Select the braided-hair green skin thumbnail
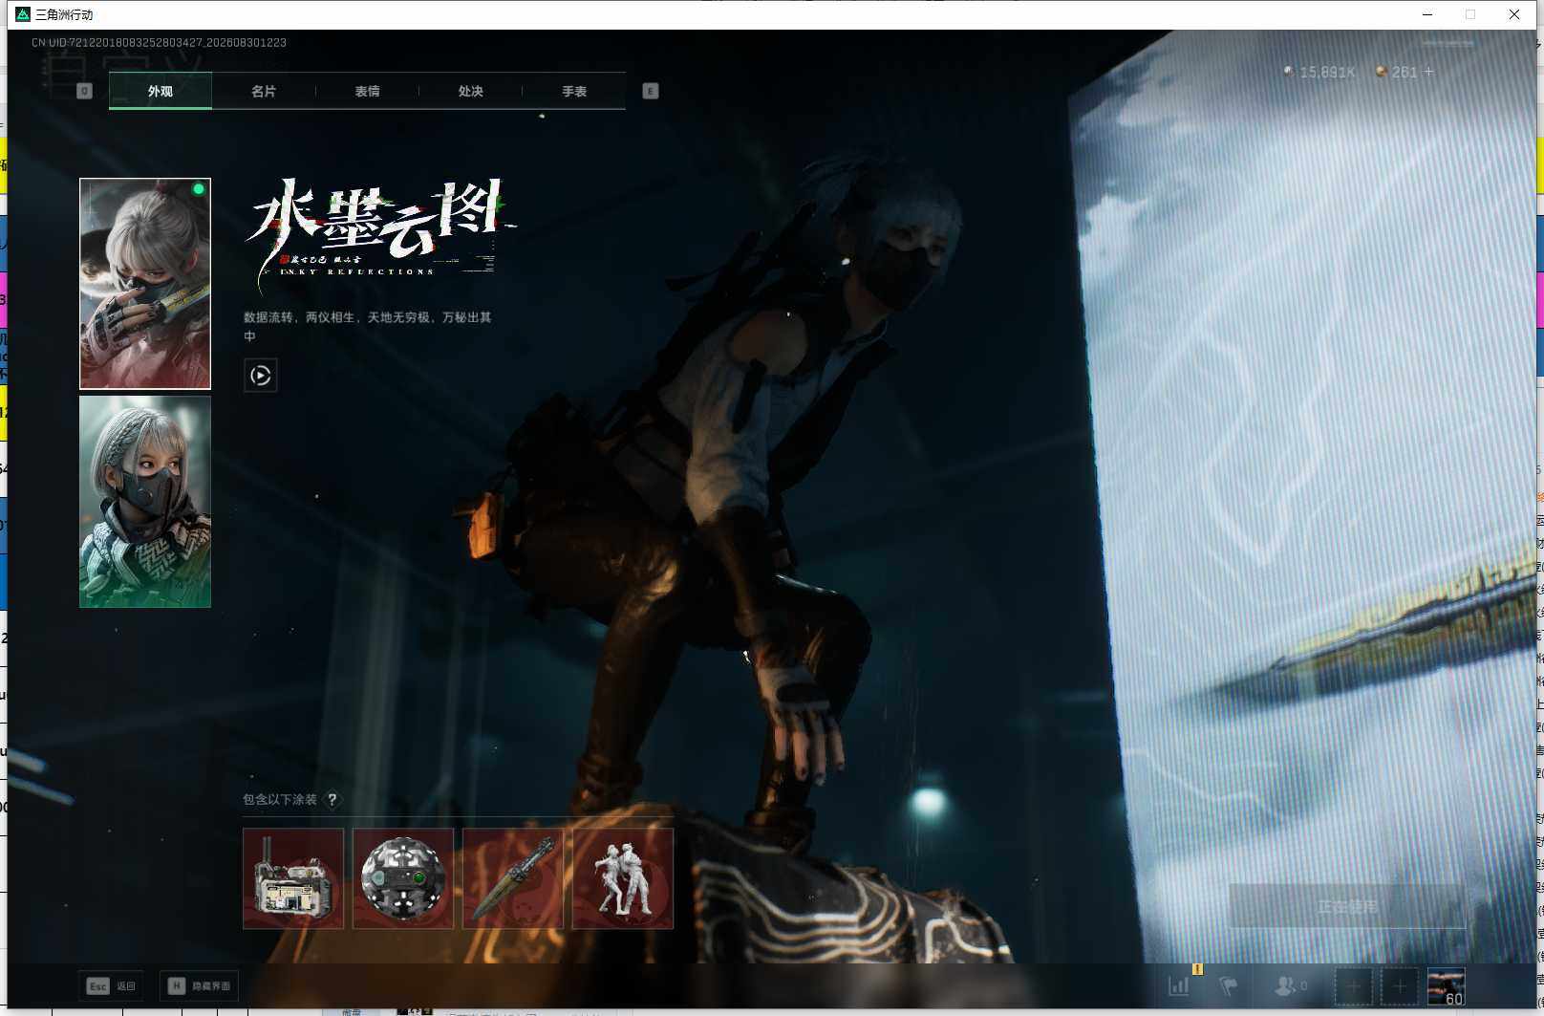 (145, 502)
